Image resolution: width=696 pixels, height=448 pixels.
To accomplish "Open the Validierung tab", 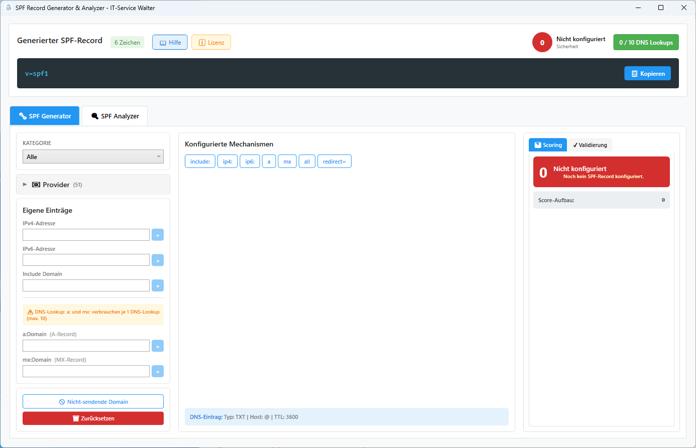I will [x=590, y=145].
